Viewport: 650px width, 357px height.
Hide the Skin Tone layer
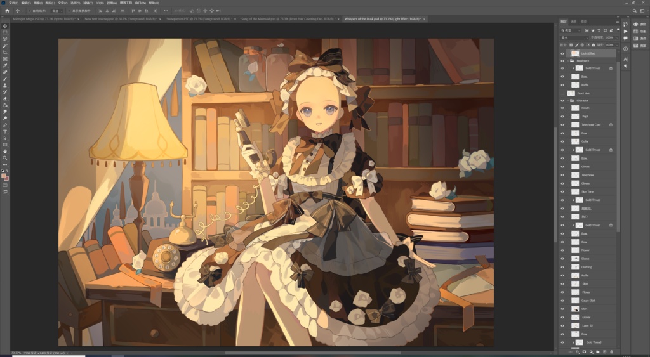coord(562,191)
